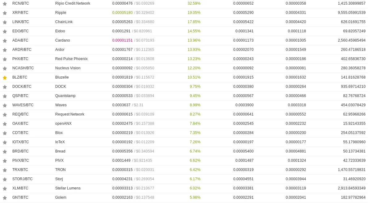Click the pink ADA price 0.00001151
The width and height of the screenshot is (370, 203).
pos(123,40)
